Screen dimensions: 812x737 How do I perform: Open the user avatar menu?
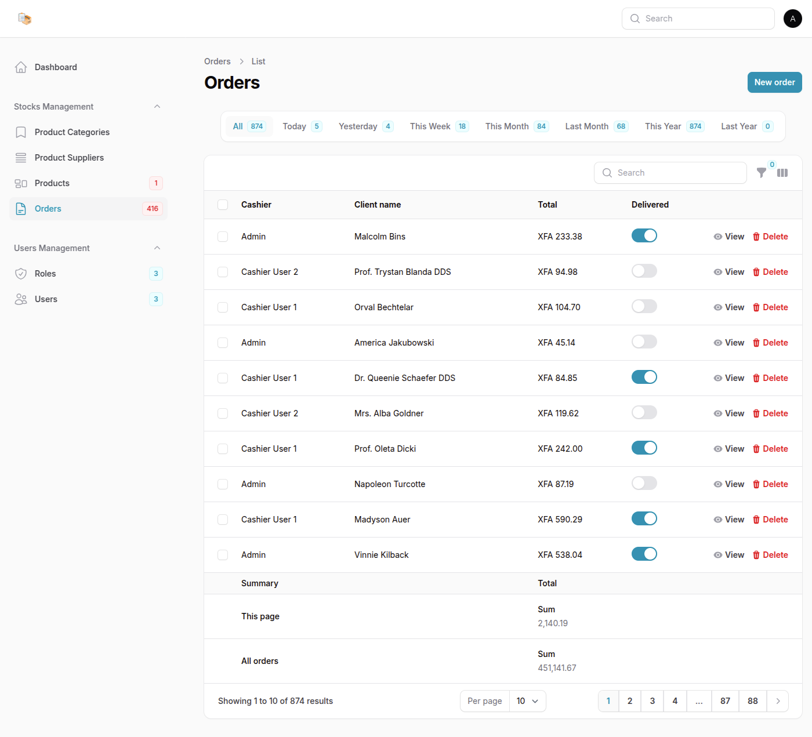click(x=792, y=19)
